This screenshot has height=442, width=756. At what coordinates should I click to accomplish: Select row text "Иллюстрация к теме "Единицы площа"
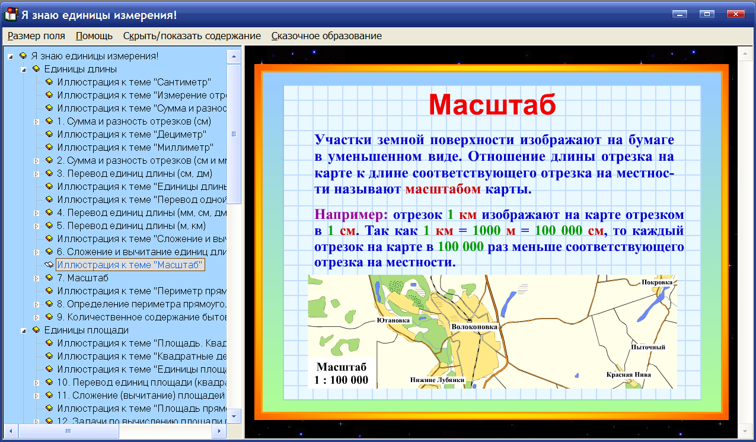point(142,369)
